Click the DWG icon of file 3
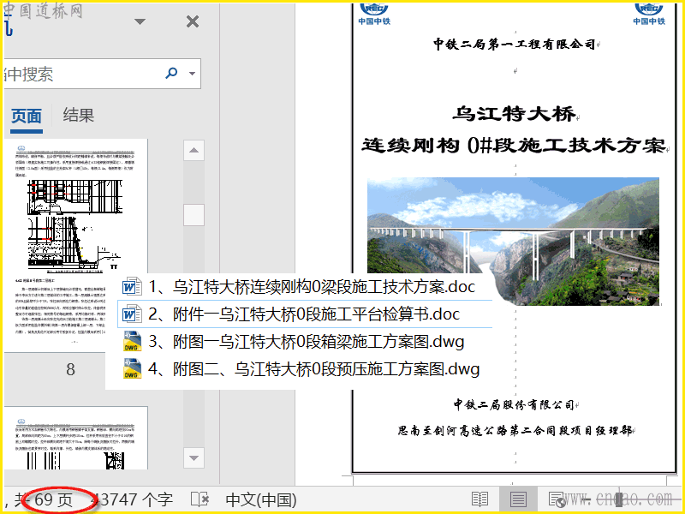Screen dimensions: 685x514 click(132, 342)
